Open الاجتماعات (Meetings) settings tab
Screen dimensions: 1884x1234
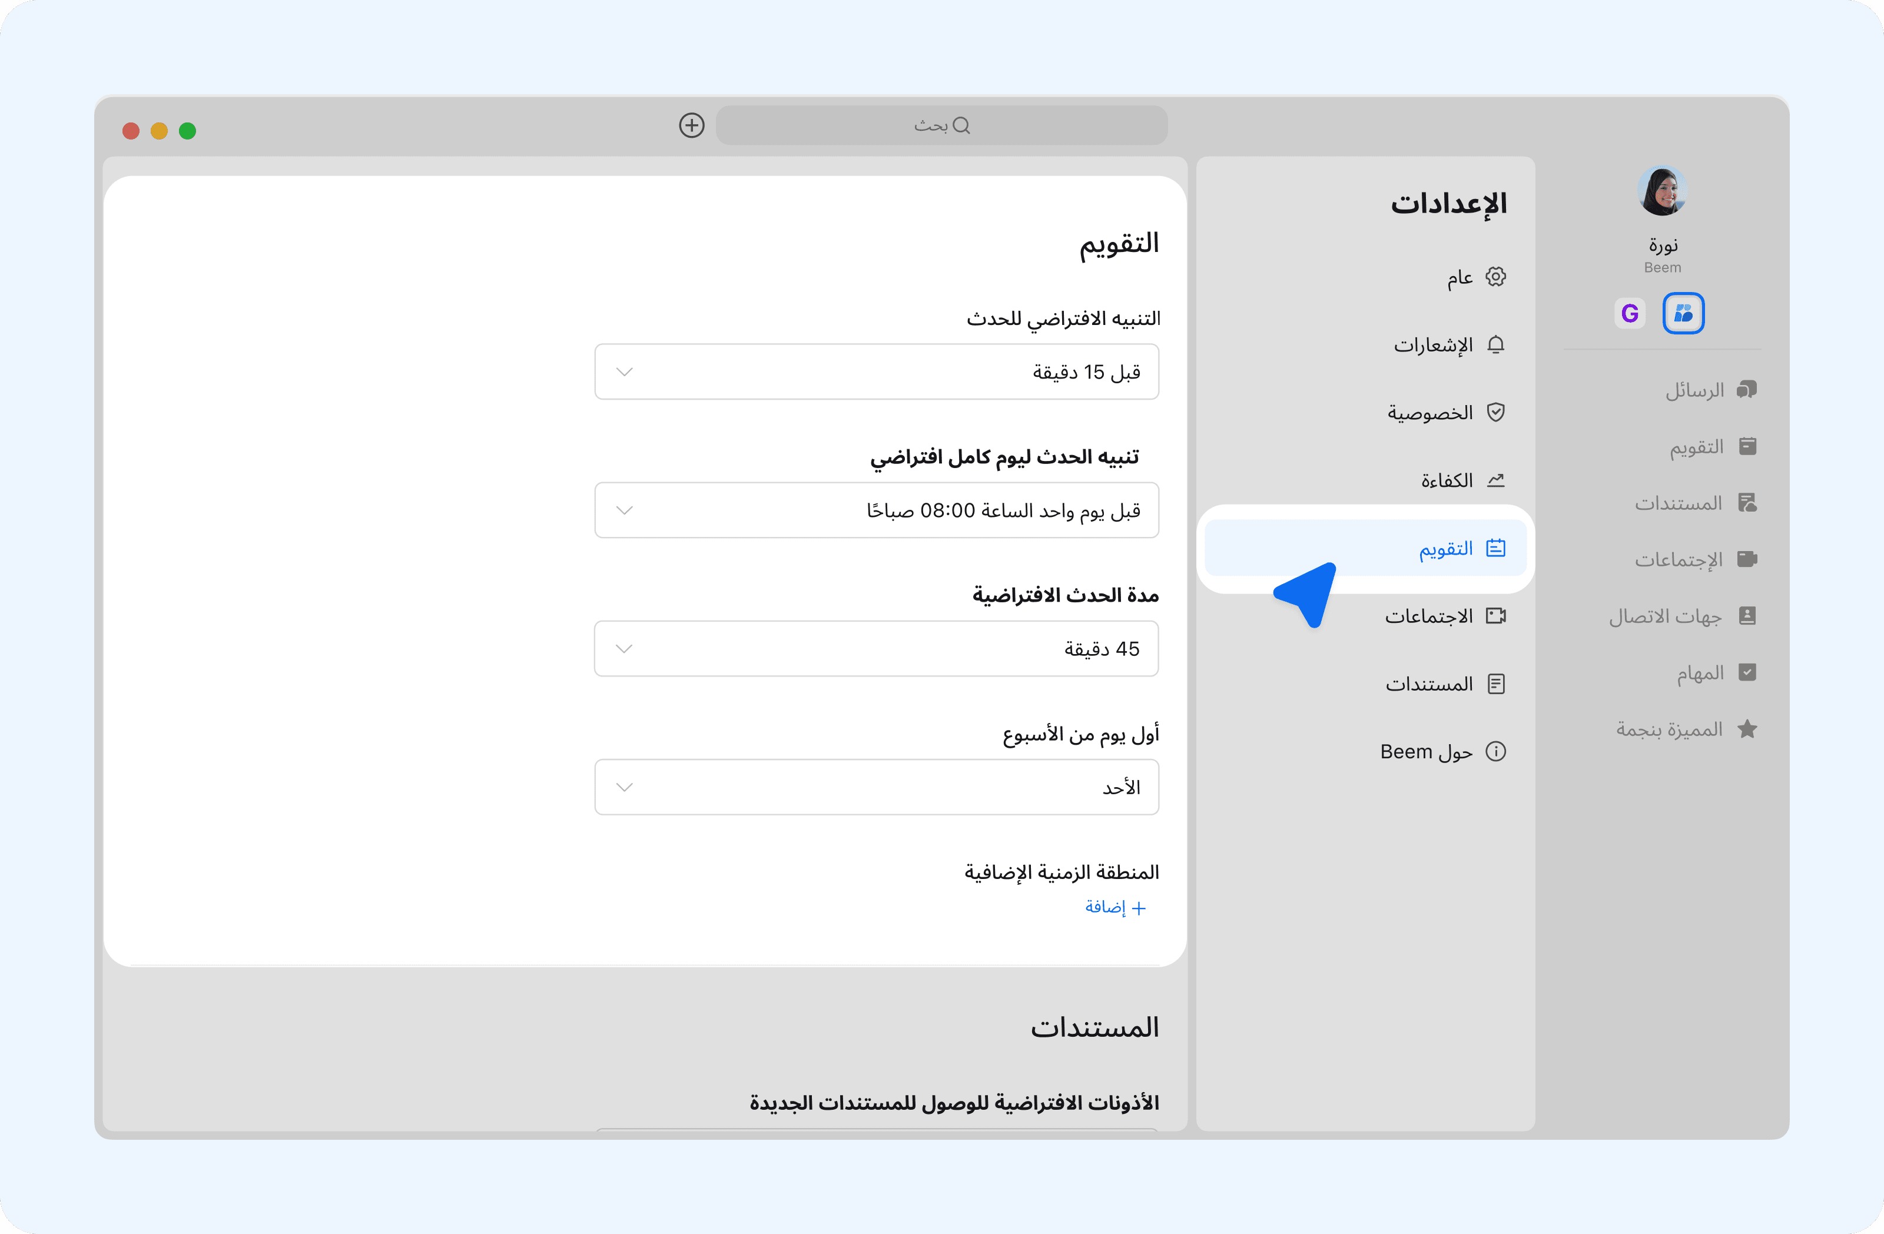pos(1444,616)
